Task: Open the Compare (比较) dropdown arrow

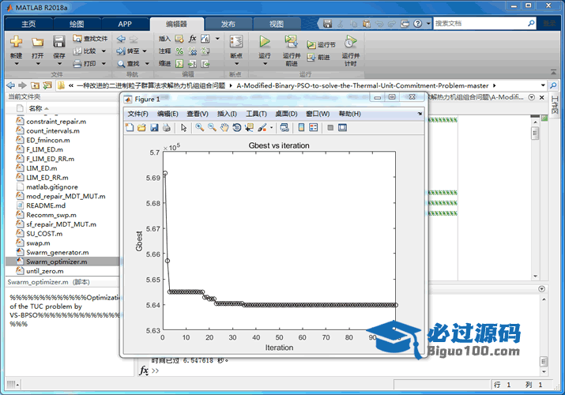Action: (x=104, y=51)
